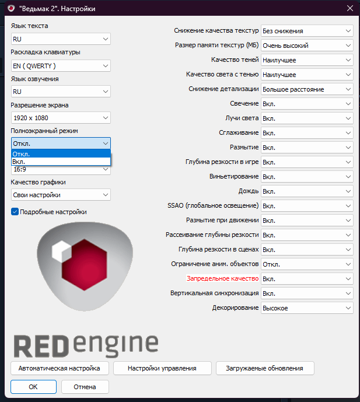The width and height of the screenshot is (360, 402).
Task: Click the Качество графики label
Action: point(38,182)
